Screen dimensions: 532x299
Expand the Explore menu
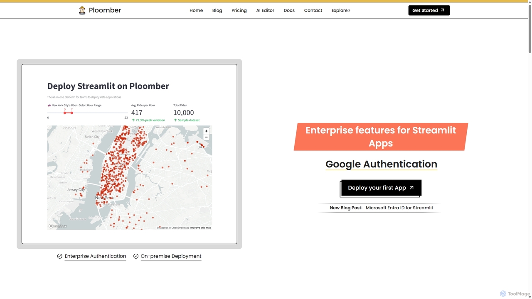(x=341, y=10)
